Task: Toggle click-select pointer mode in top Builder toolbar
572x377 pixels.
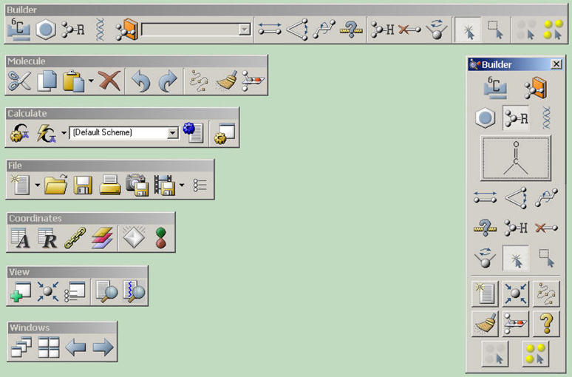Action: [469, 30]
